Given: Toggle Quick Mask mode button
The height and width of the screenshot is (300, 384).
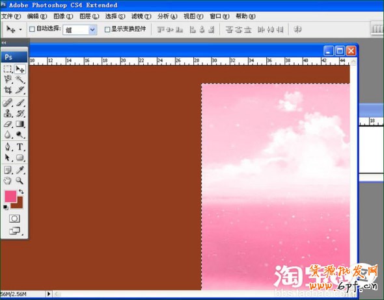Looking at the screenshot, I should point(14,218).
